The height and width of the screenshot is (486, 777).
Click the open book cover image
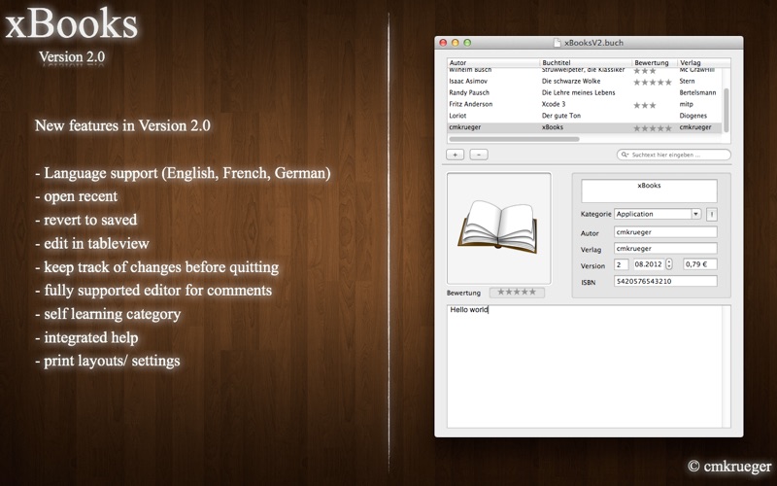499,228
